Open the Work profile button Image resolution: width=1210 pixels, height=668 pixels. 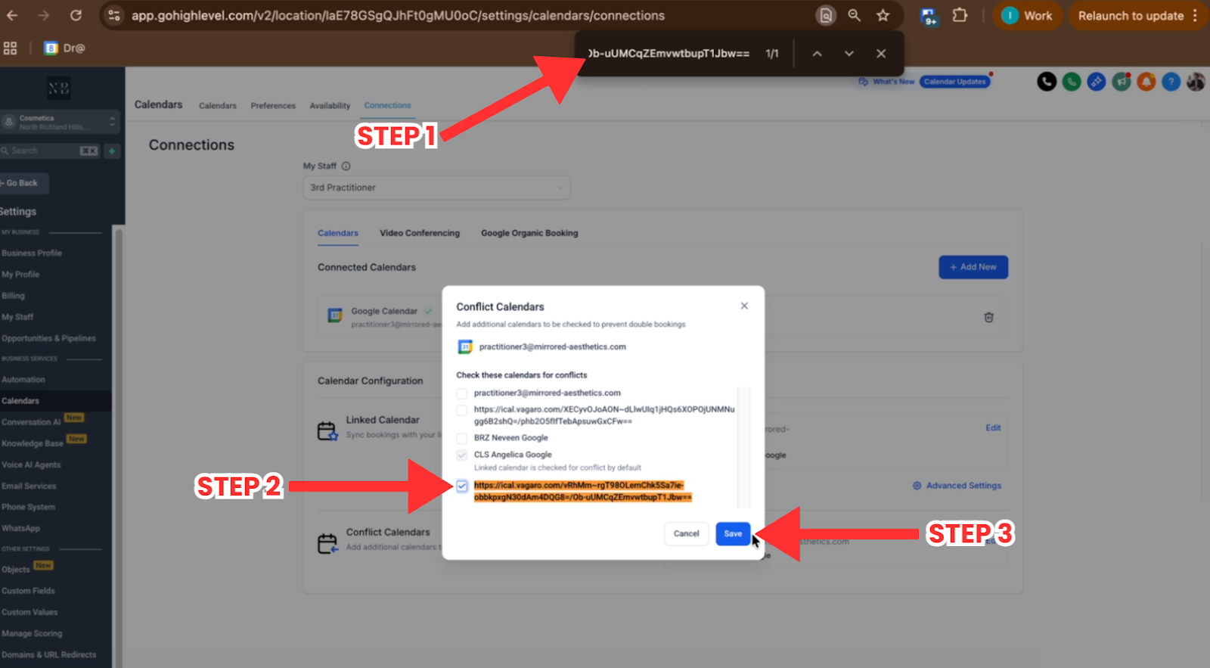[1027, 15]
